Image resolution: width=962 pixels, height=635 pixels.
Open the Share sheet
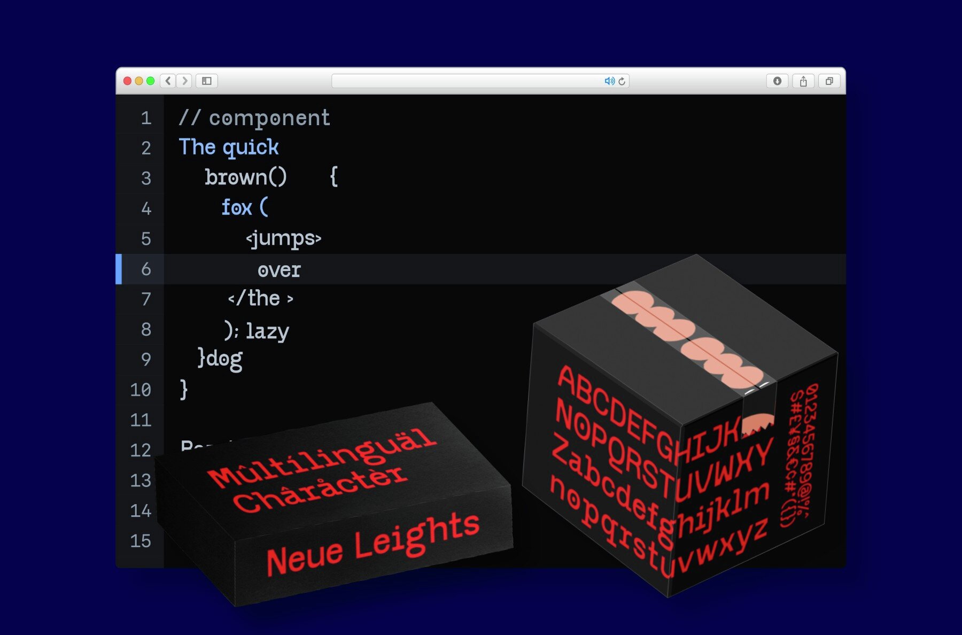click(804, 82)
